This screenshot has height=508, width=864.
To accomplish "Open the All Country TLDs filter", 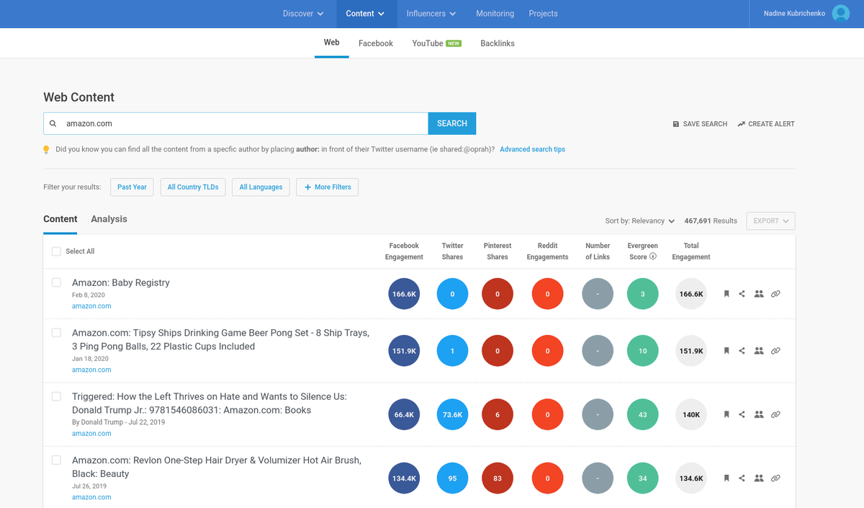I will [x=193, y=187].
